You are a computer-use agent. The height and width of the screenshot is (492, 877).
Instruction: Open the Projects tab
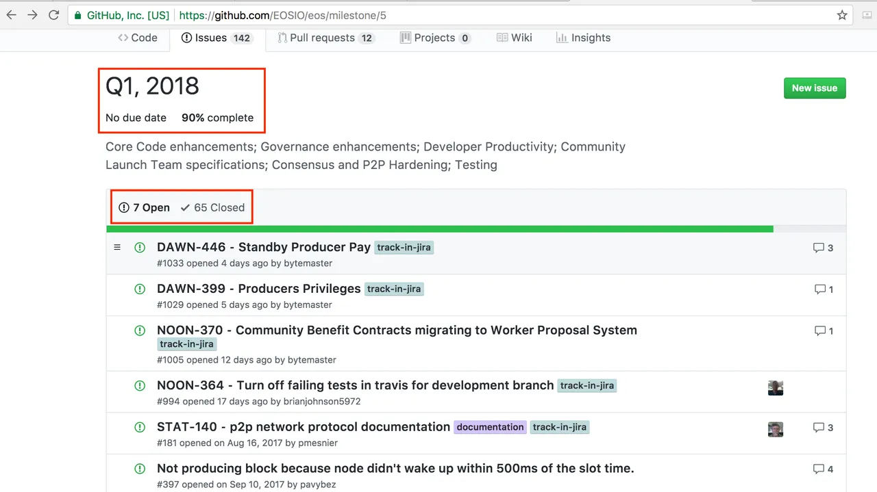point(435,38)
